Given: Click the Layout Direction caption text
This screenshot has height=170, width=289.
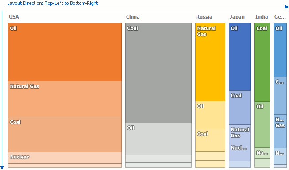Looking at the screenshot, I should pyautogui.click(x=53, y=3).
